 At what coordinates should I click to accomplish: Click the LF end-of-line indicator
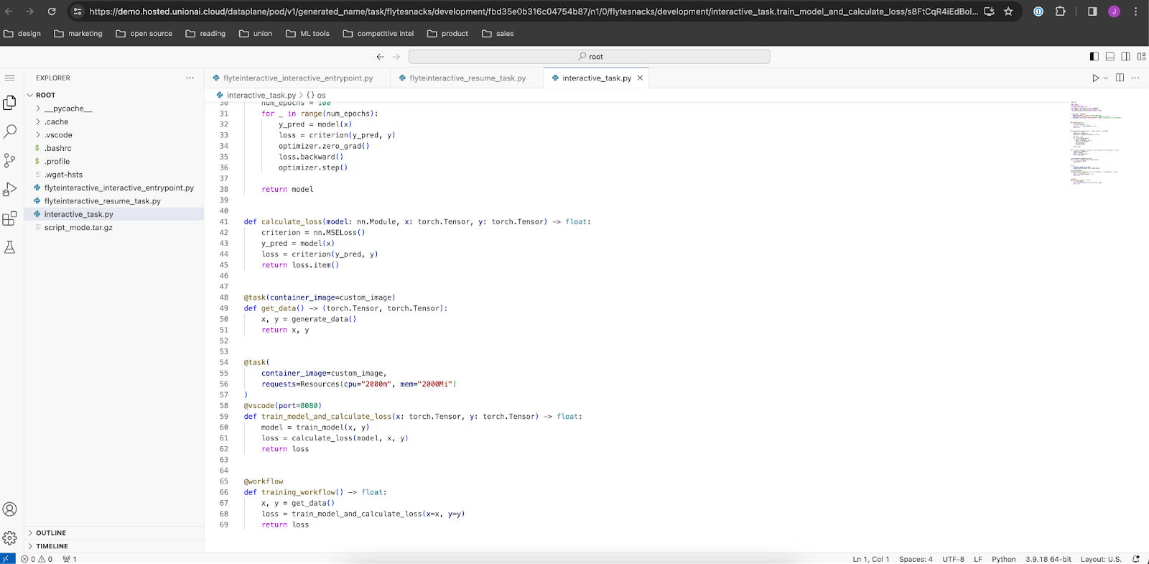[978, 559]
